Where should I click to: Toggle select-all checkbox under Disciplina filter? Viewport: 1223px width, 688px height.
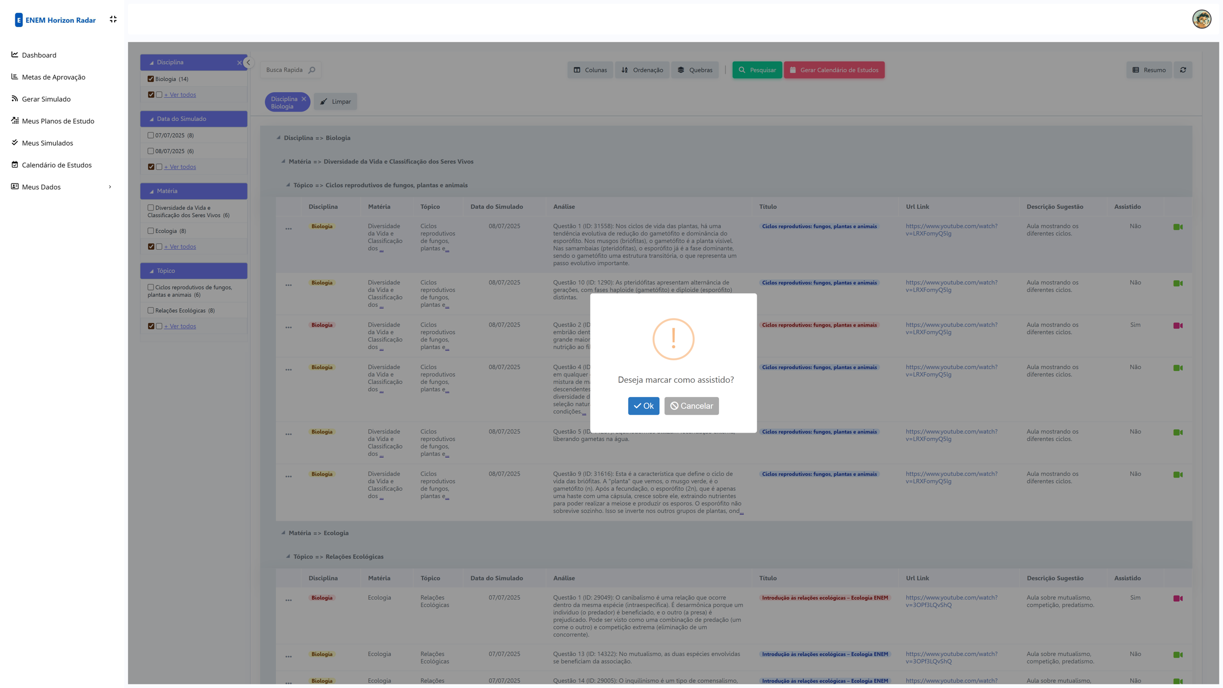[151, 95]
